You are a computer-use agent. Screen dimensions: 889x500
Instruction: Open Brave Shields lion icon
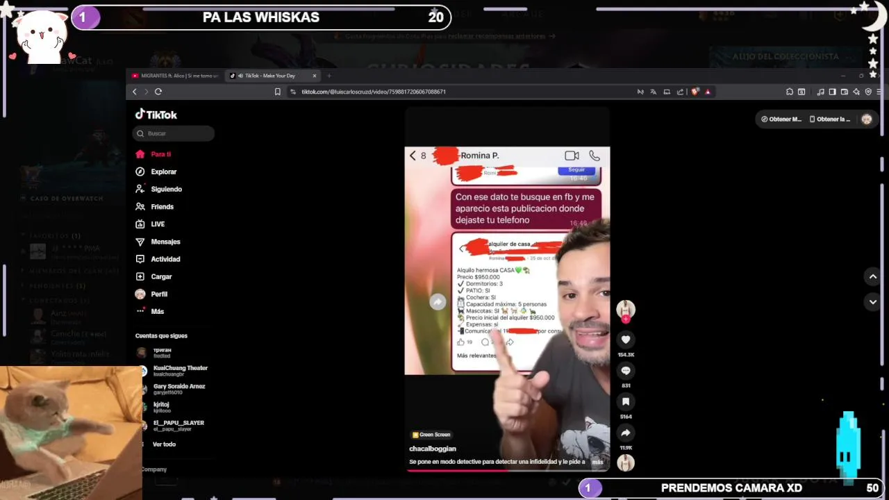tap(695, 92)
